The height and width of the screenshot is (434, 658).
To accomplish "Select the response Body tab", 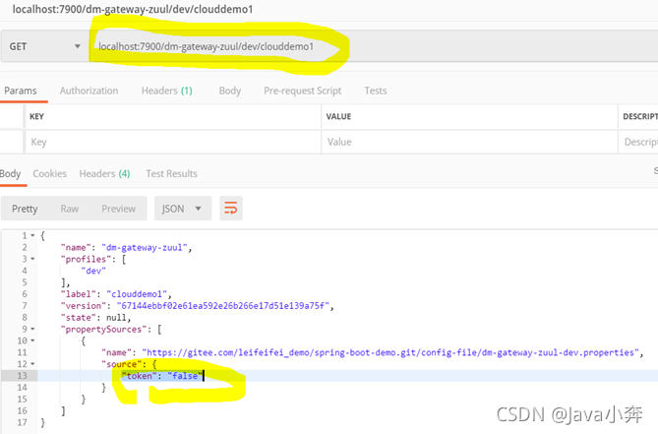I will point(11,174).
